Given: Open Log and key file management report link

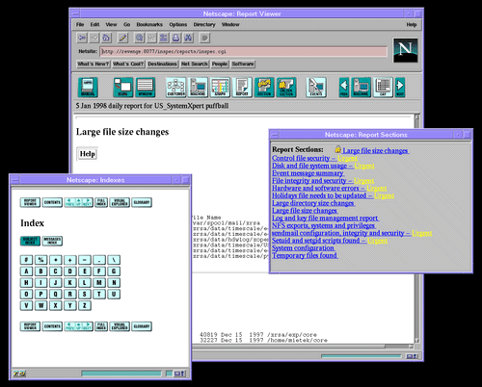Looking at the screenshot, I should (325, 219).
